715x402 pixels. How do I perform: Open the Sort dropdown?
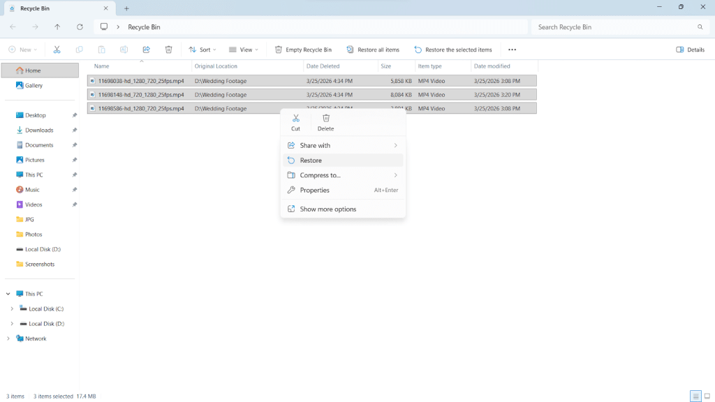202,50
